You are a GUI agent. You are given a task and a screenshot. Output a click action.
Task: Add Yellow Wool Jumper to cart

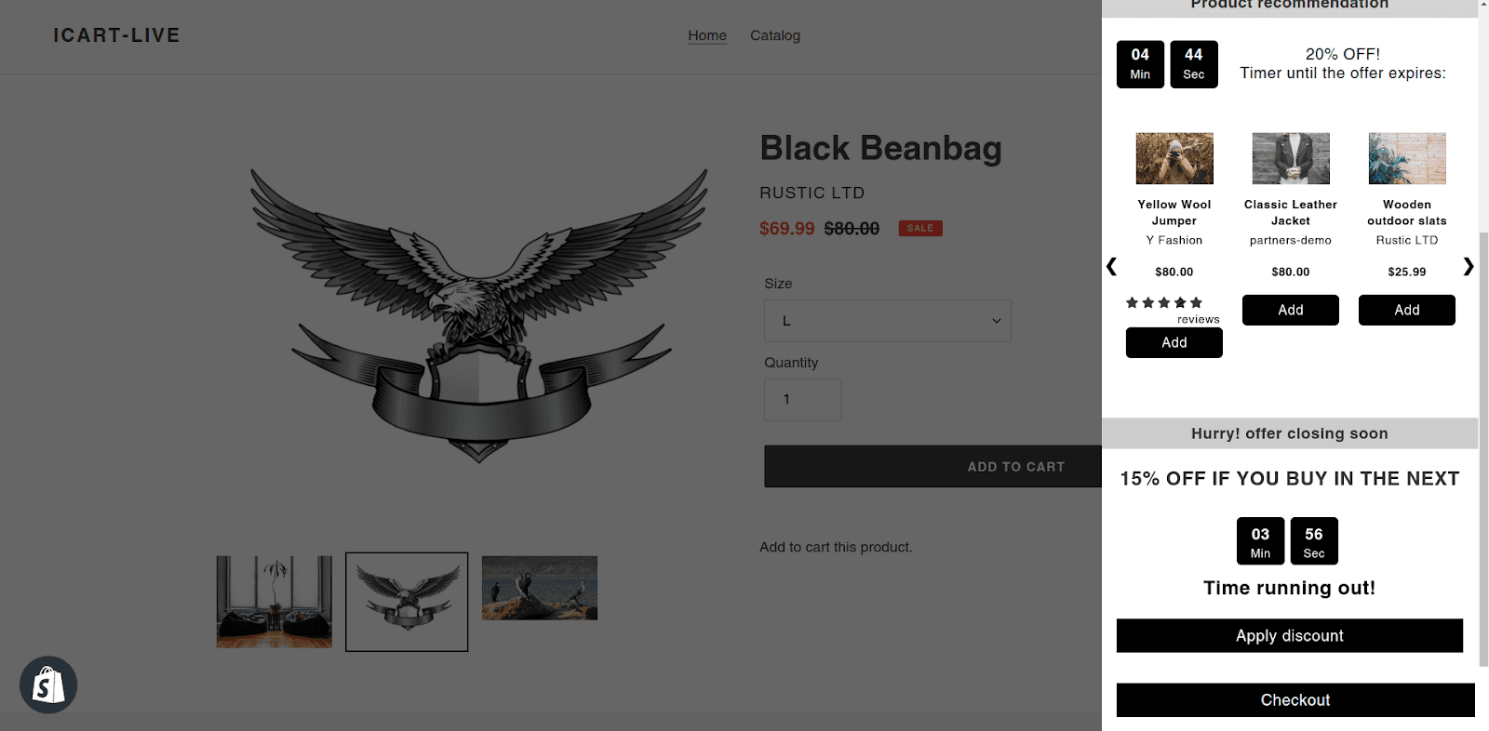coord(1174,342)
